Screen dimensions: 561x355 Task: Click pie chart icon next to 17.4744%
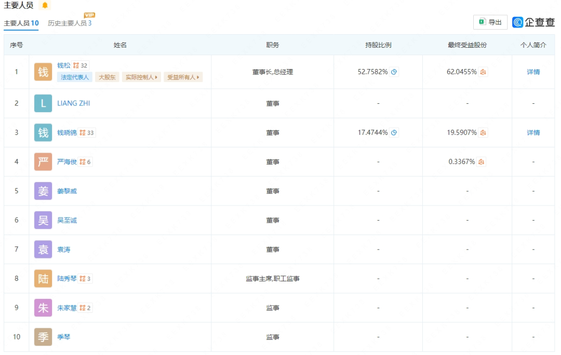(394, 133)
